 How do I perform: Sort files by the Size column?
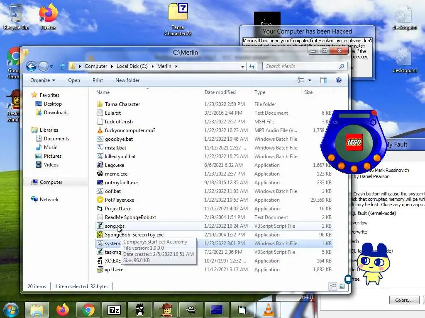point(308,92)
